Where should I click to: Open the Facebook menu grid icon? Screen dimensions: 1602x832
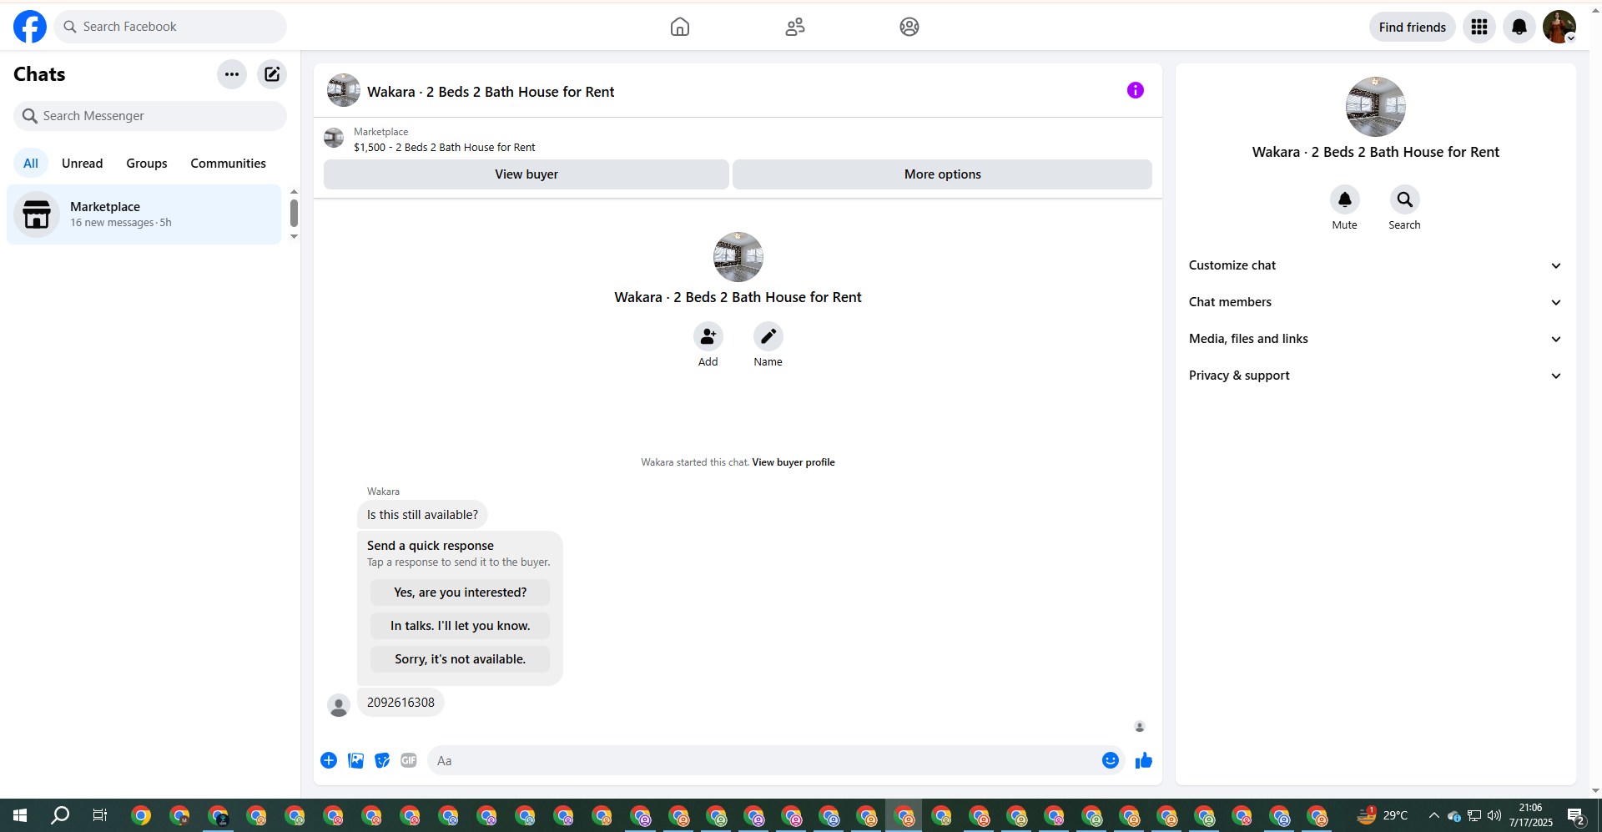point(1479,27)
